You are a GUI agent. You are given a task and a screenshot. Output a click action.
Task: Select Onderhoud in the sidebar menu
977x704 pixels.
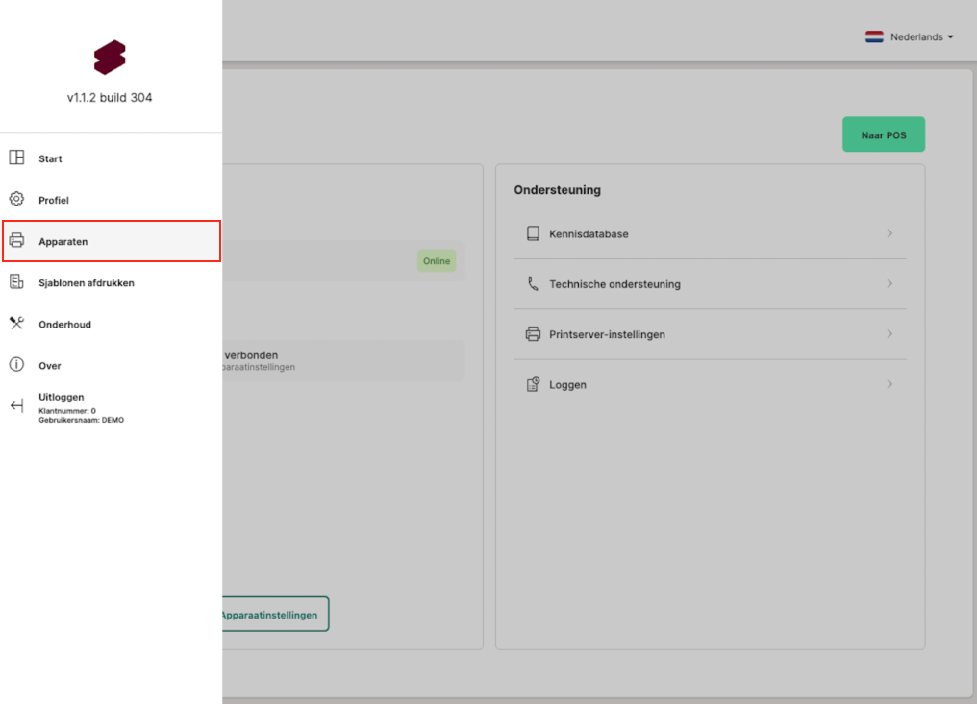(64, 325)
